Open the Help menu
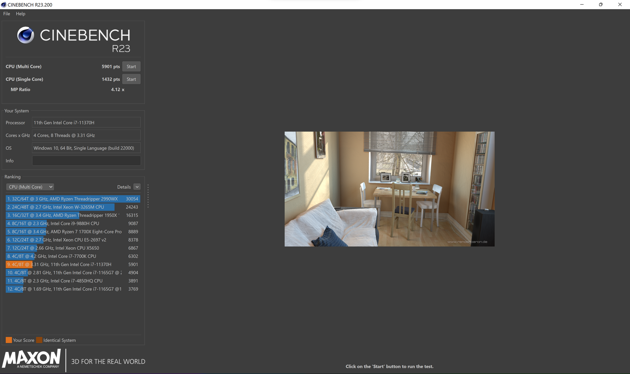This screenshot has width=630, height=374. (x=20, y=13)
